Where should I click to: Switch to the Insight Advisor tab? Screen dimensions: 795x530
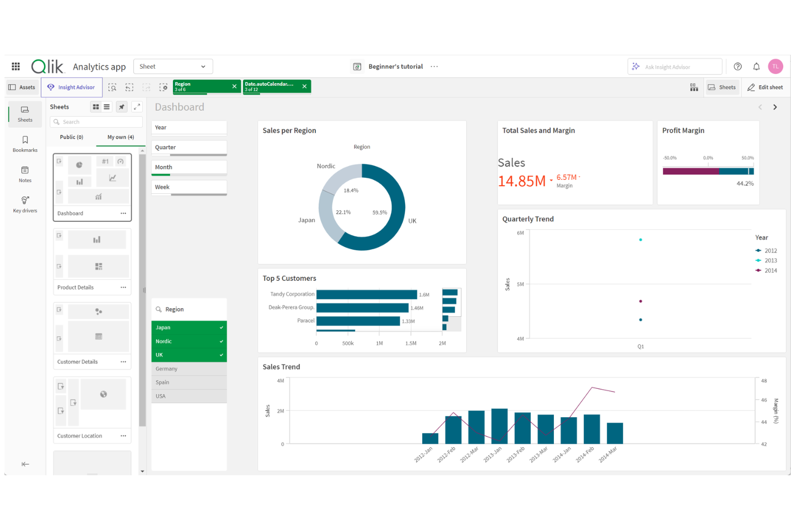(x=71, y=86)
